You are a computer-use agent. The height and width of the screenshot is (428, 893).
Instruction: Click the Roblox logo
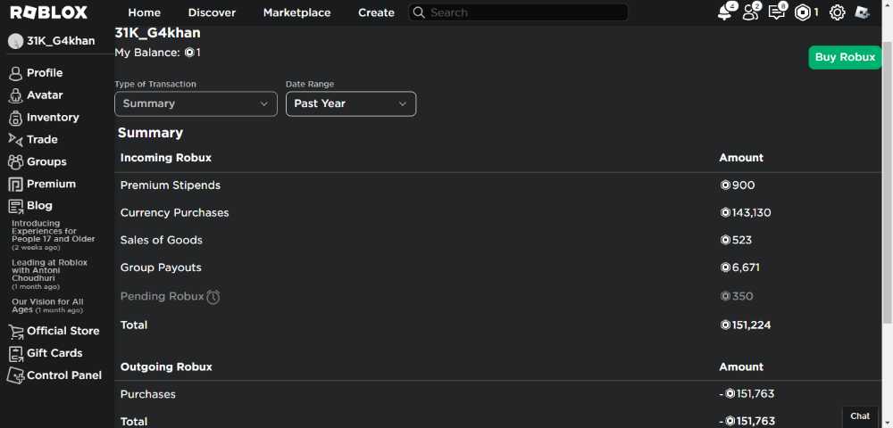coord(48,12)
